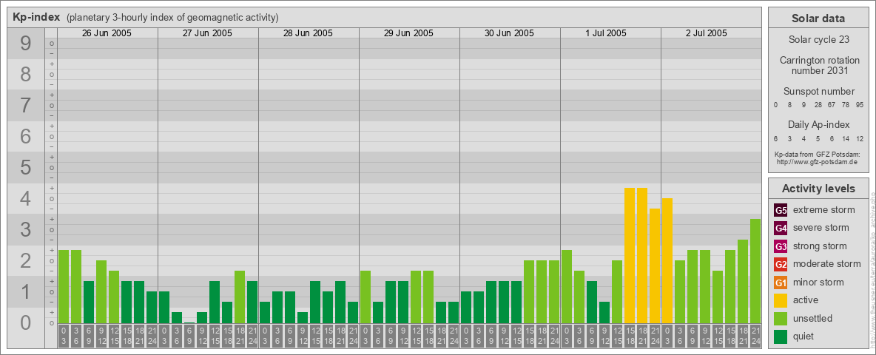
Task: Click the light green bar for 27 Jun 18–21h
Action: (240, 297)
